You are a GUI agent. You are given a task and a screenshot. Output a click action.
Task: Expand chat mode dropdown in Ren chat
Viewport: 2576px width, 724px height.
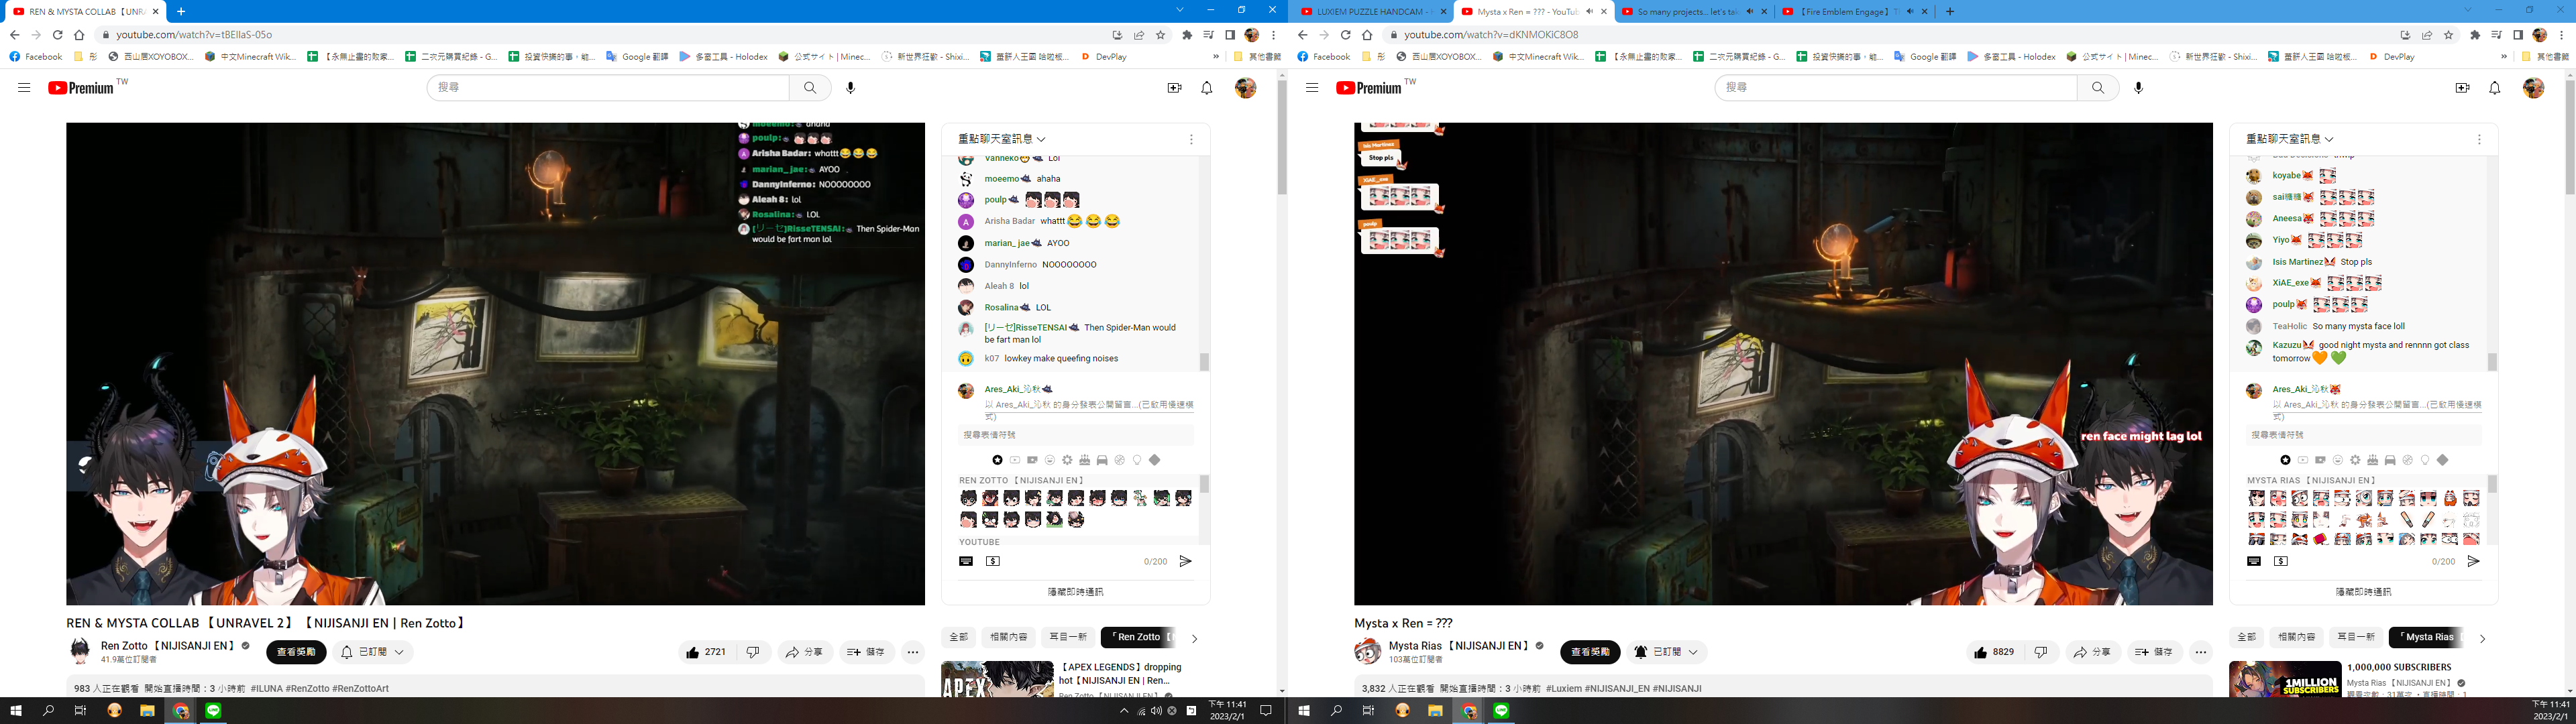click(1002, 139)
